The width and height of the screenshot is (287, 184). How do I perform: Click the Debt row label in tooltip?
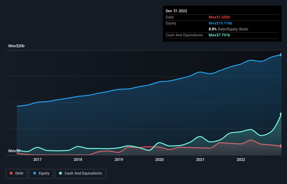170,17
